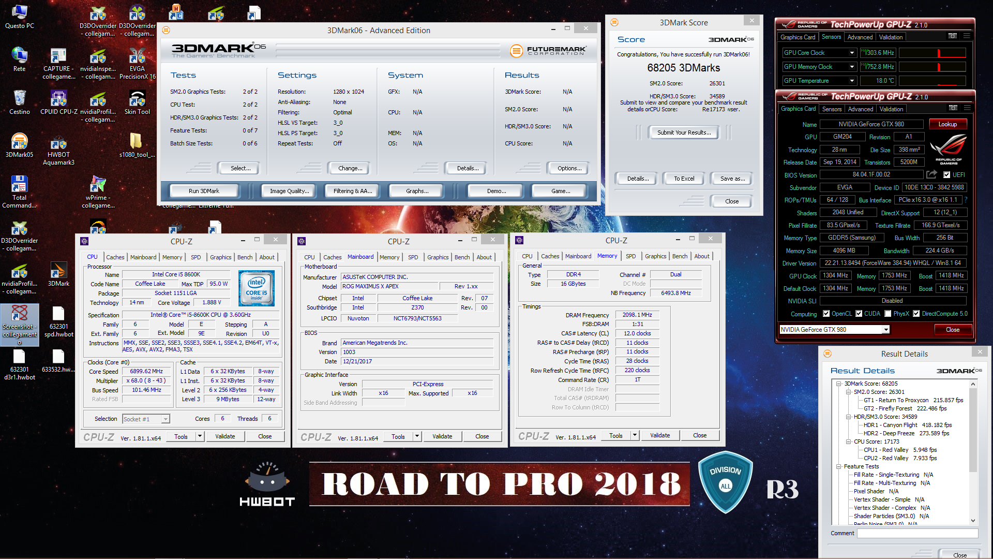Open the GPU Temperature sensor dropdown
The width and height of the screenshot is (993, 559).
(x=852, y=81)
